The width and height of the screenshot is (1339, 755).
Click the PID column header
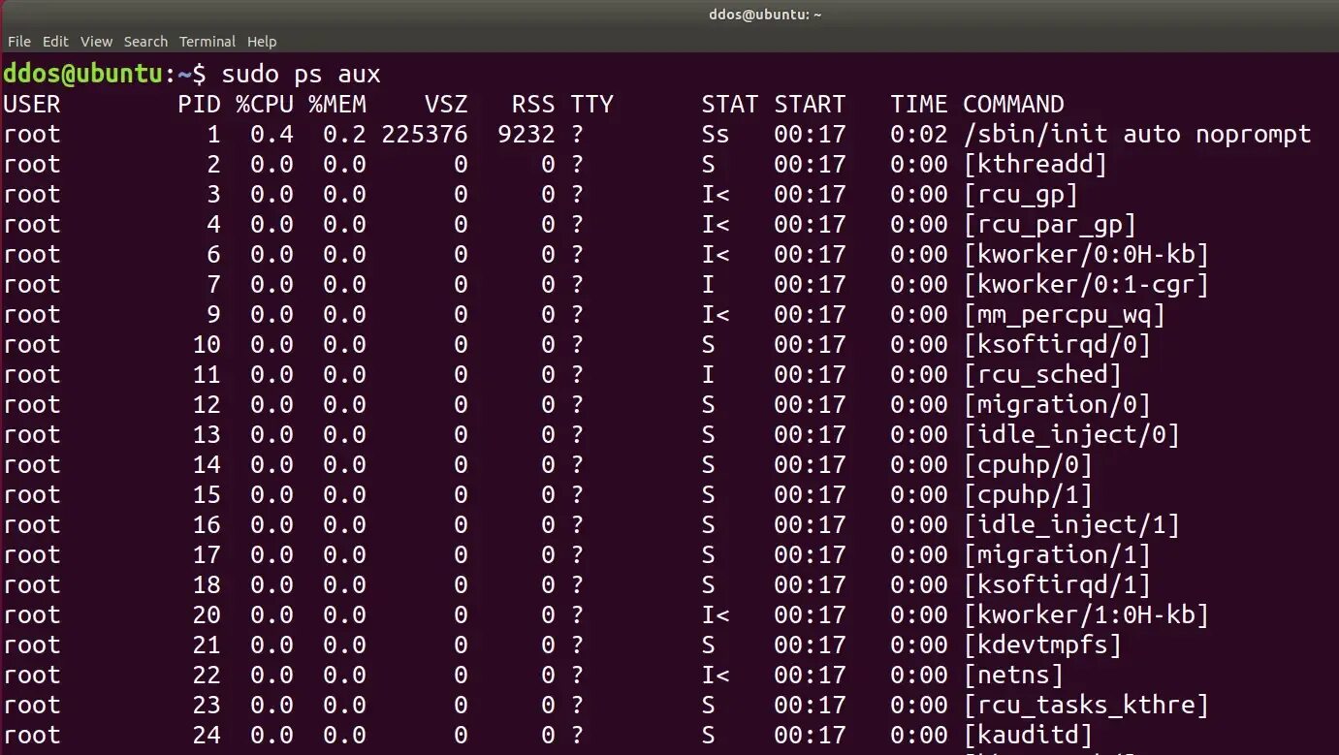coord(200,105)
